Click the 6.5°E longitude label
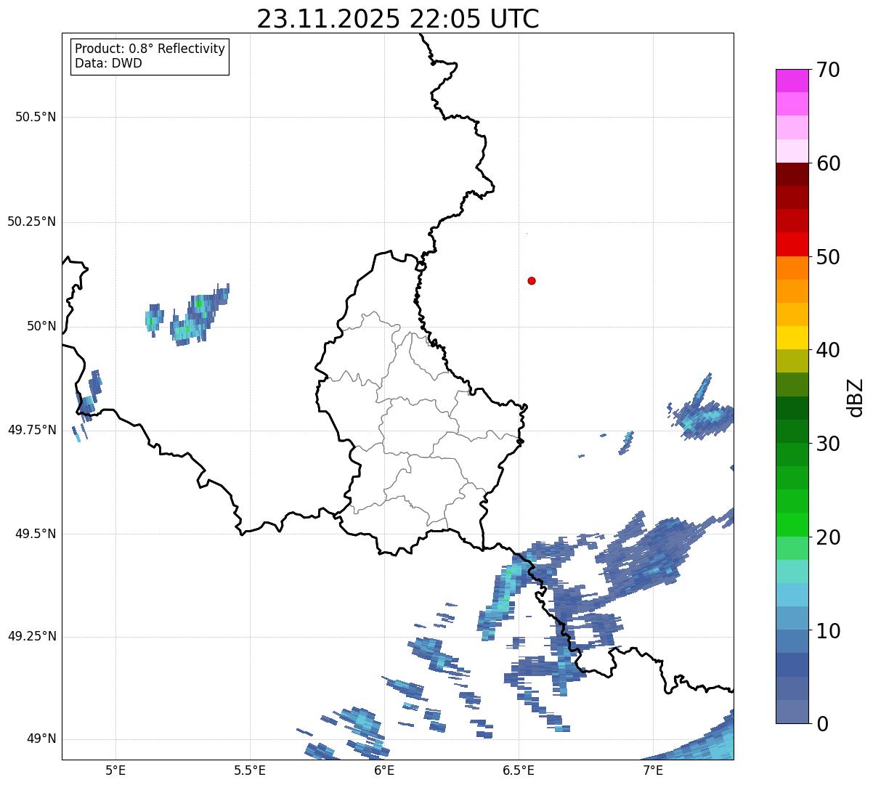This screenshot has height=785, width=873. click(519, 770)
